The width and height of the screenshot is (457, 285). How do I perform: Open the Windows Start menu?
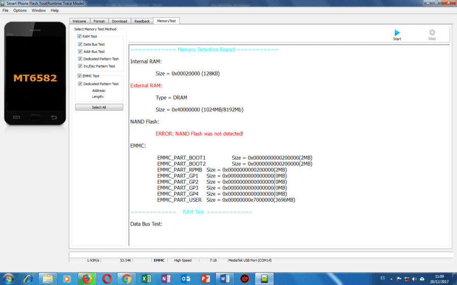[x=8, y=279]
